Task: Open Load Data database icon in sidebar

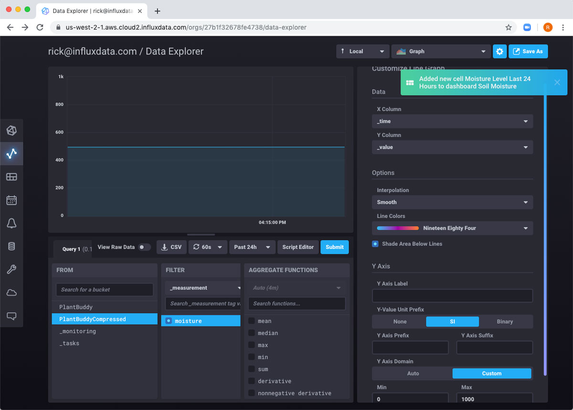Action: click(x=11, y=246)
